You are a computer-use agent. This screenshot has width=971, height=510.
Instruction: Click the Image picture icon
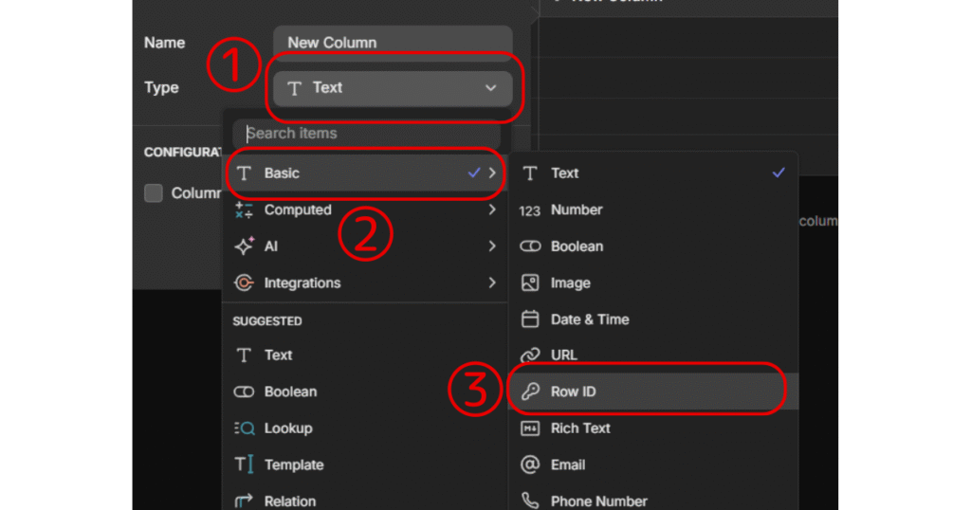[x=530, y=282]
